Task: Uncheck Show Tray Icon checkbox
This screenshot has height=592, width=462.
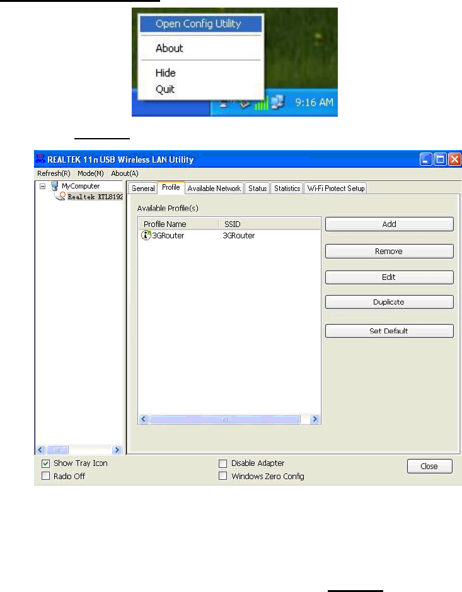Action: (45, 463)
